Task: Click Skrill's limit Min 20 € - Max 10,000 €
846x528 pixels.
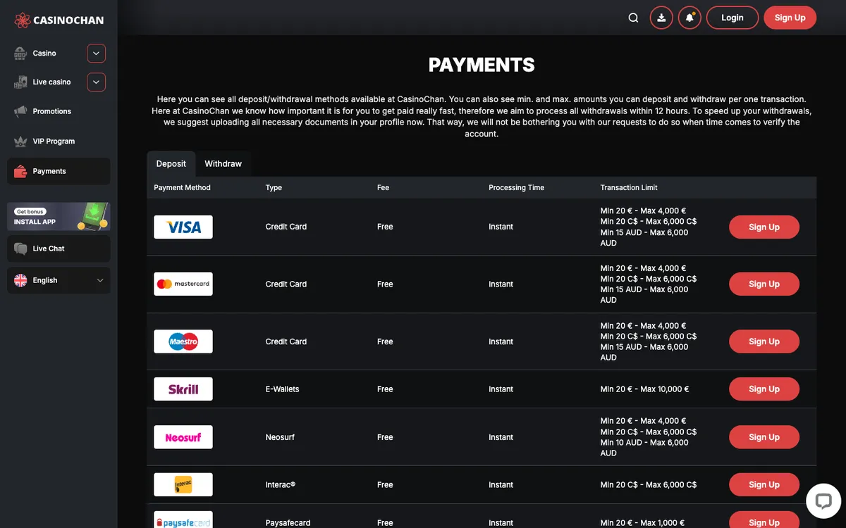Action: pos(645,389)
